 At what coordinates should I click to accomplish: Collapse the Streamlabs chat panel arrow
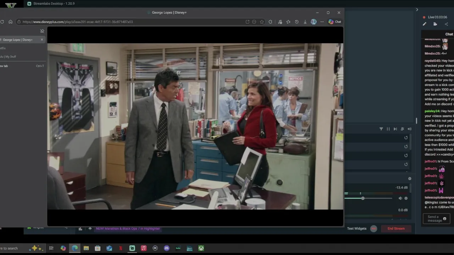click(417, 10)
